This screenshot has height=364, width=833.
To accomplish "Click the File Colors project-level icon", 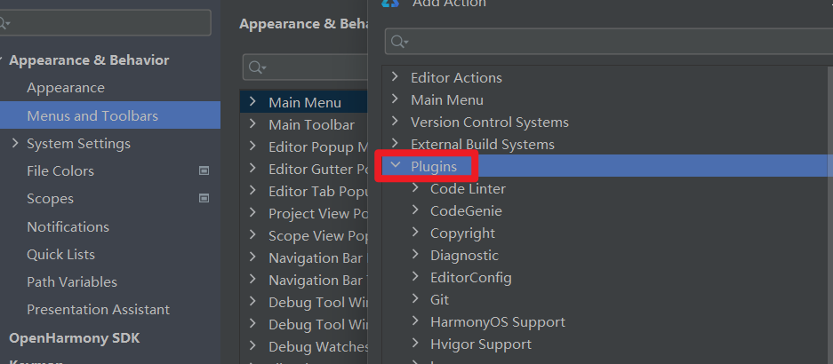I will pyautogui.click(x=204, y=170).
